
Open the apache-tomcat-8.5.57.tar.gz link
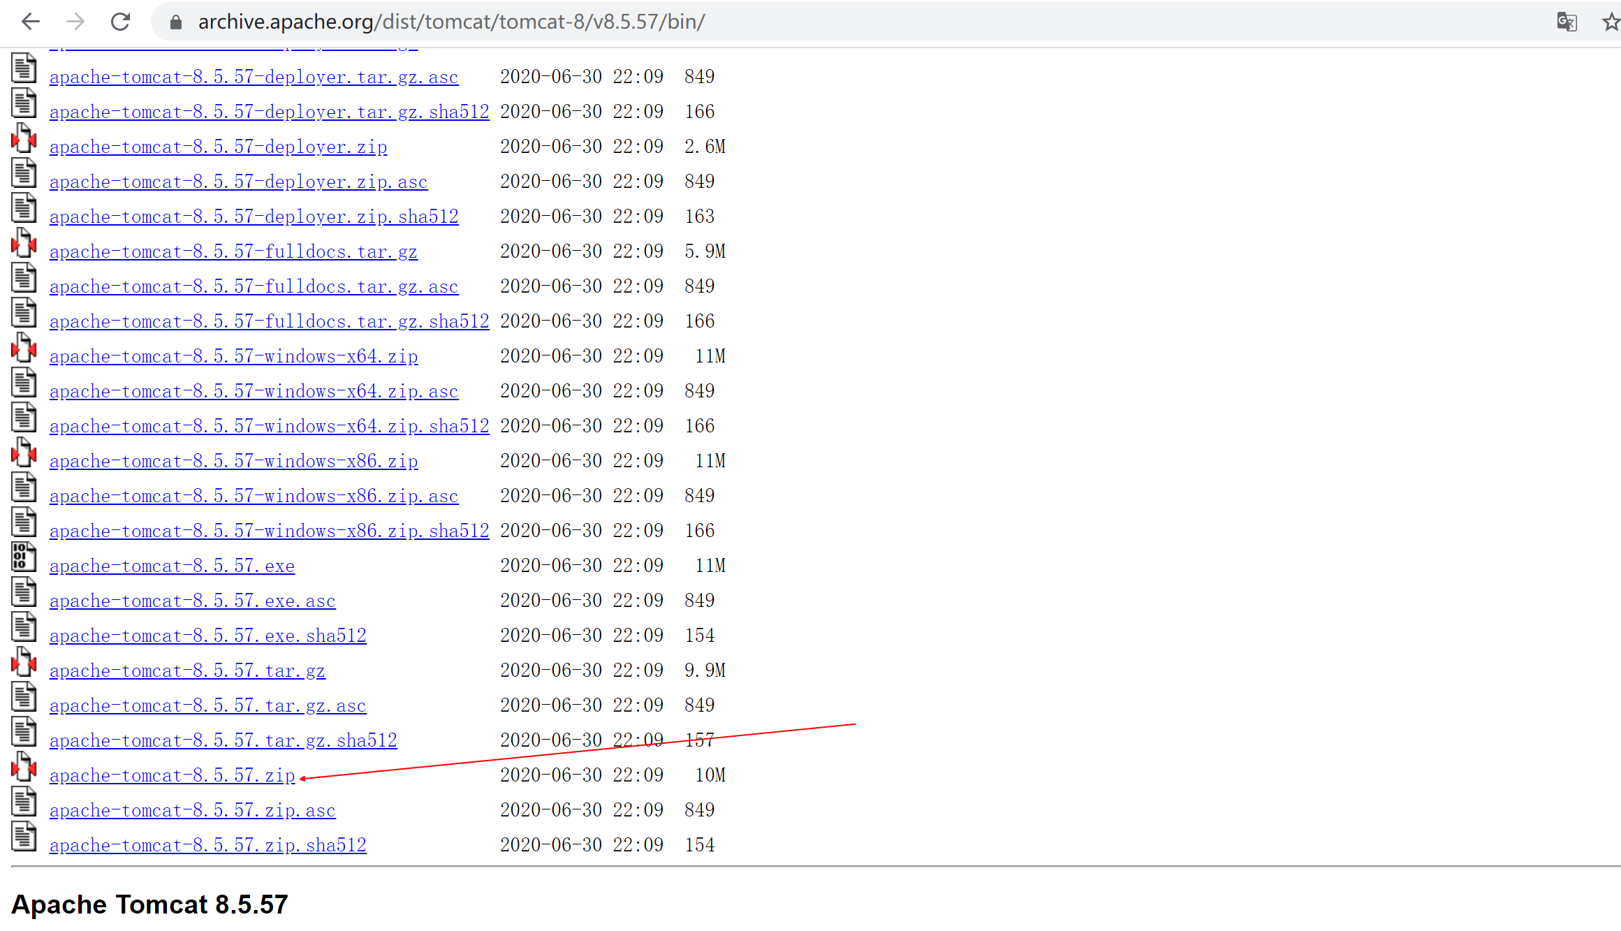pos(187,670)
